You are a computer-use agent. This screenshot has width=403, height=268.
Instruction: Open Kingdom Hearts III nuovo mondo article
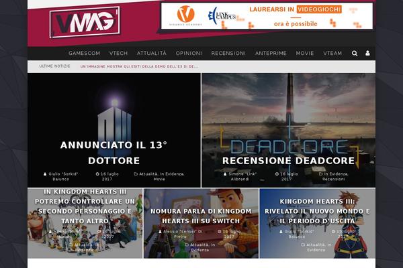coord(317,211)
